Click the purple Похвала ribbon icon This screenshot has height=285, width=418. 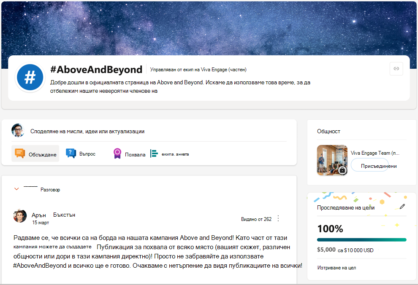[117, 153]
